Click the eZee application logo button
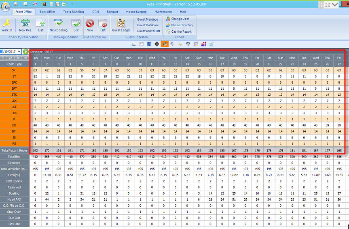The width and height of the screenshot is (349, 229). [5, 6]
